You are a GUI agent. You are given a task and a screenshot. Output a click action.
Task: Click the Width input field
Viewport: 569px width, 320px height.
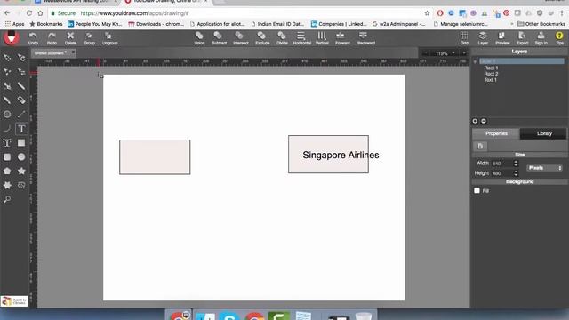coord(501,164)
